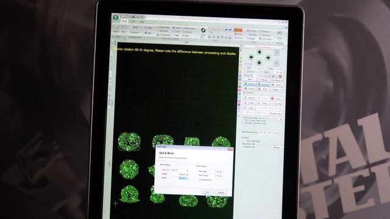
Task: Open the Back/Forward distance dropdown
Action: [x=263, y=133]
